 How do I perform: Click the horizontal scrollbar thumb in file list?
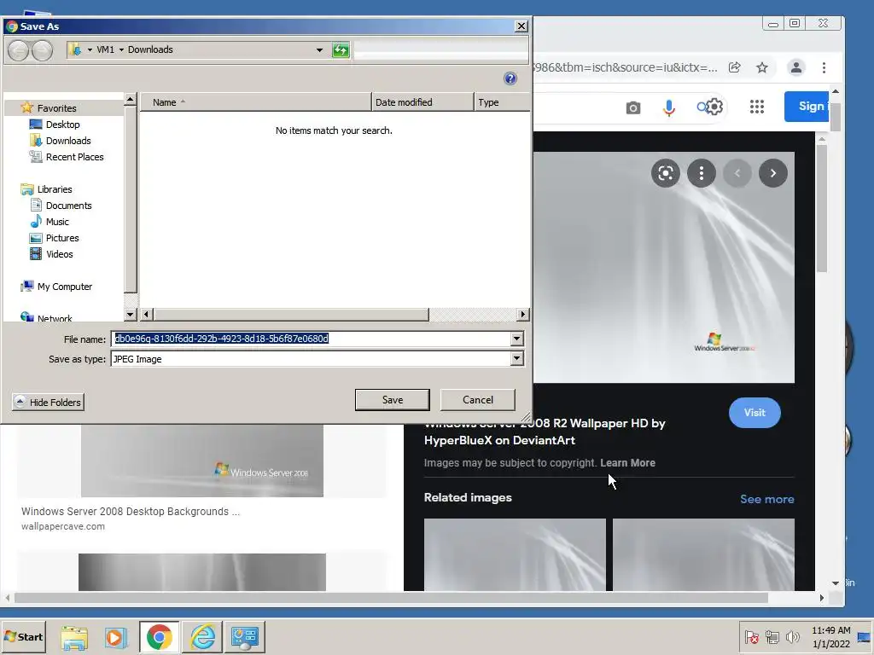(x=291, y=315)
